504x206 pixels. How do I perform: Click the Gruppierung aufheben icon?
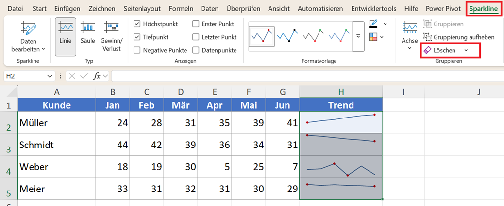[x=427, y=37]
